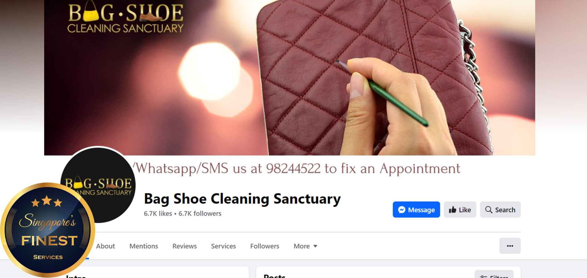Image resolution: width=587 pixels, height=278 pixels.
Task: Open the Mentions tab
Action: [x=144, y=246]
